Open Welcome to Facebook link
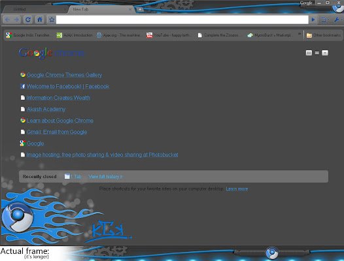 pos(68,87)
